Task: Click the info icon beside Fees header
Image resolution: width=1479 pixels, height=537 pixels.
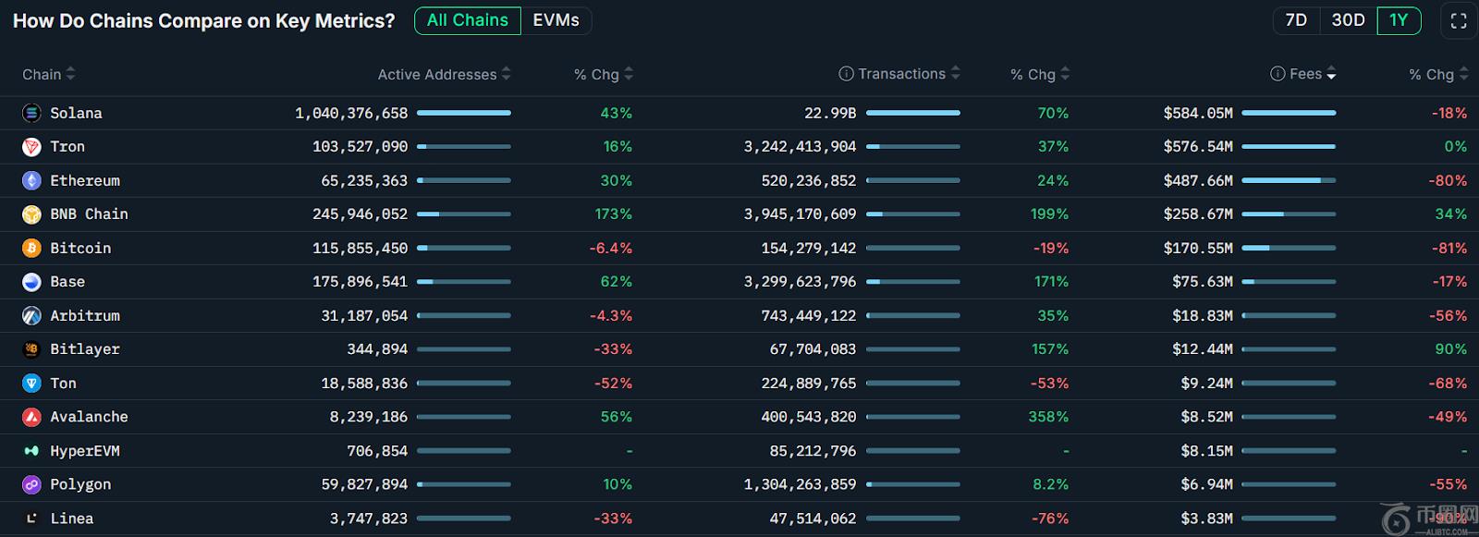Action: tap(1277, 74)
